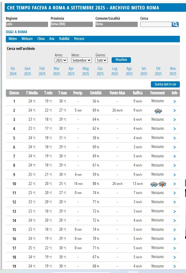The image size is (186, 273).
Task: Open the Dic 2024 month link
Action: click(13, 71)
